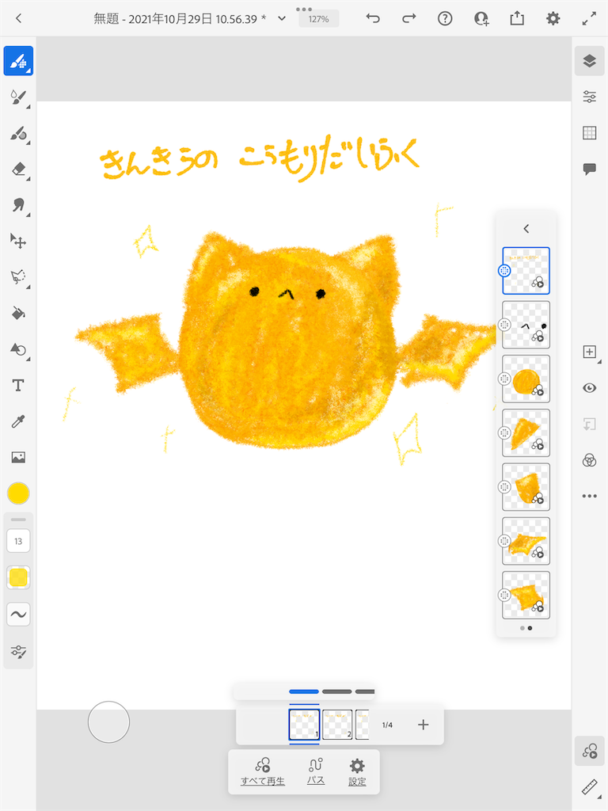
Task: Select the round body layer thumbnail
Action: 526,379
